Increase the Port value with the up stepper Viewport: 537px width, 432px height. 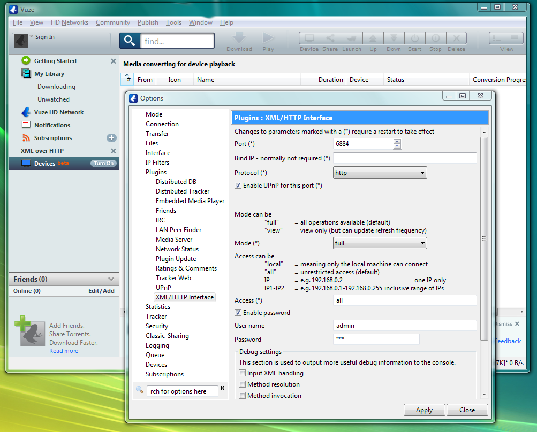(397, 142)
